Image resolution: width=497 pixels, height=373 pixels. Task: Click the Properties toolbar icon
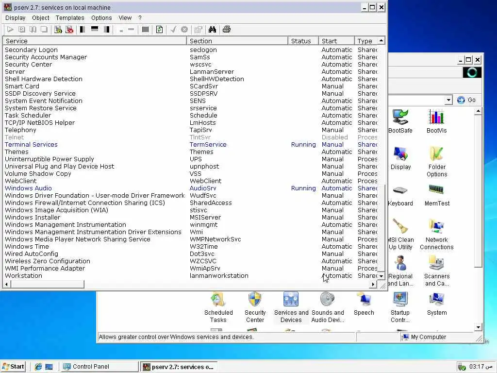tap(198, 30)
